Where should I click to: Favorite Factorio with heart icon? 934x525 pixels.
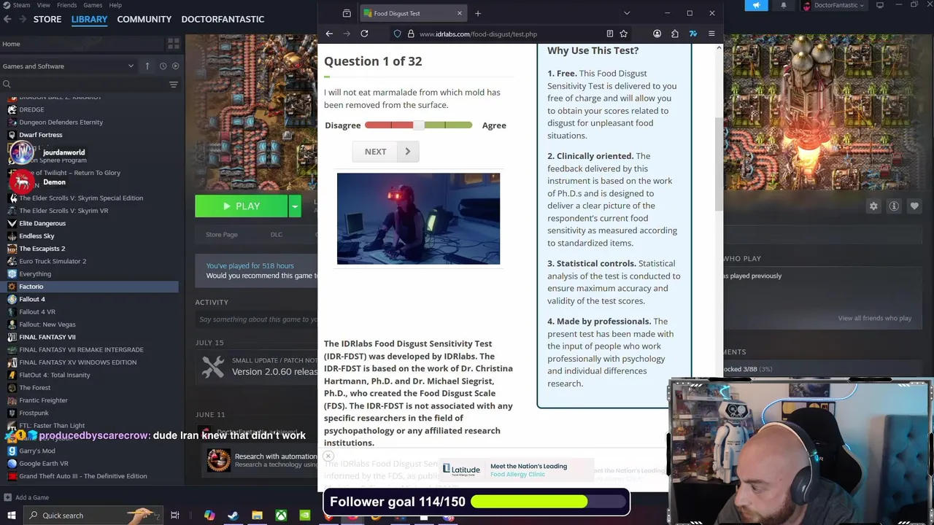pos(914,206)
